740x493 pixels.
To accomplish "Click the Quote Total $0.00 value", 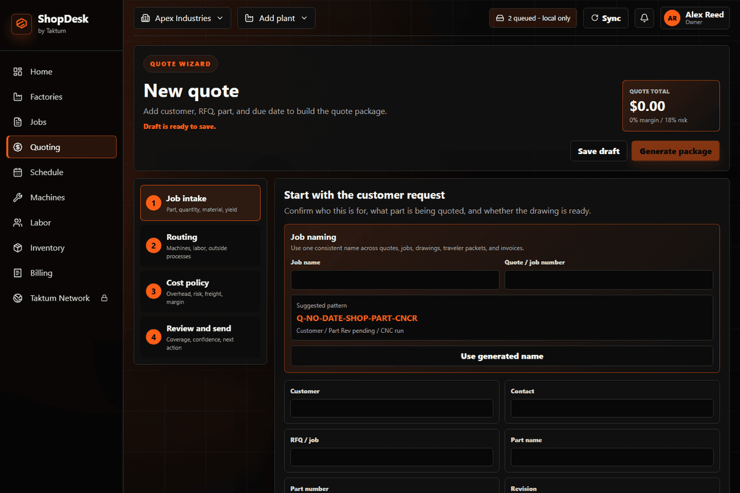I will click(647, 106).
